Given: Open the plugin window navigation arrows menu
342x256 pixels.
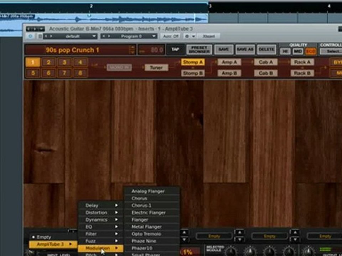Looking at the screenshot, I should point(35,29).
